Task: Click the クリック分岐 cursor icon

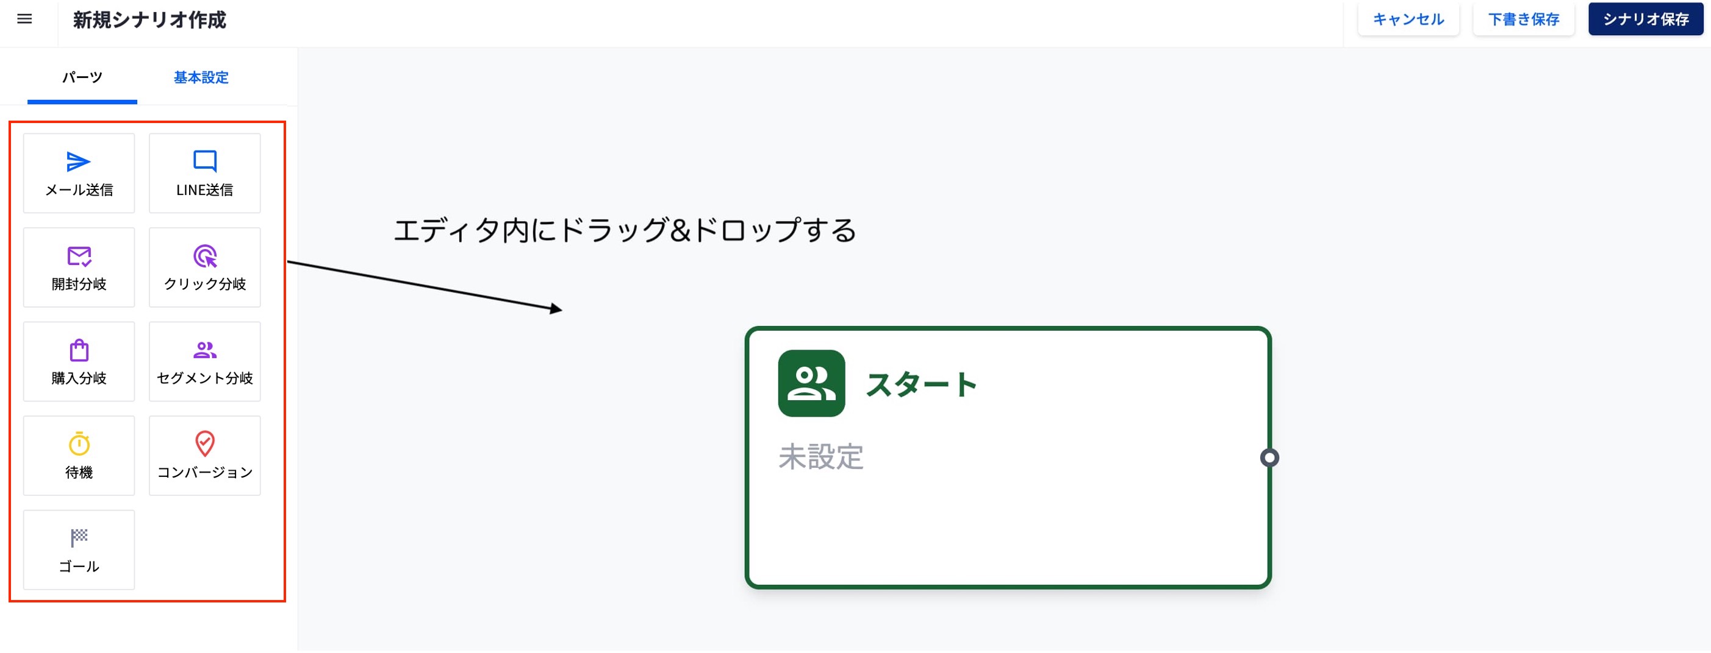Action: (x=204, y=256)
